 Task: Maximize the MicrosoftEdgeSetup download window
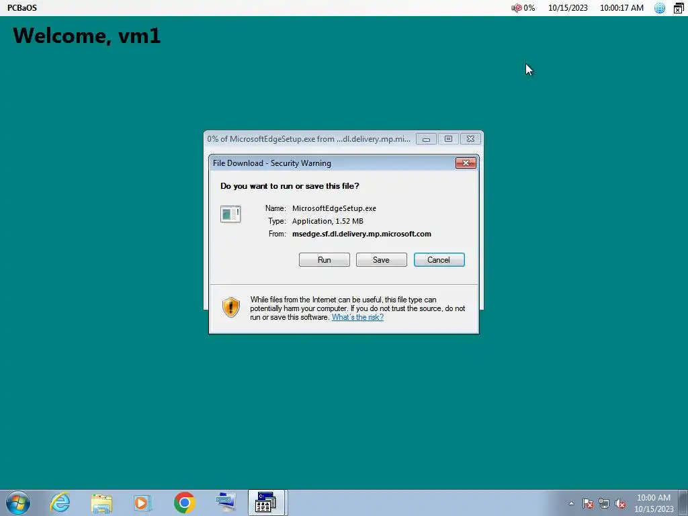point(448,139)
